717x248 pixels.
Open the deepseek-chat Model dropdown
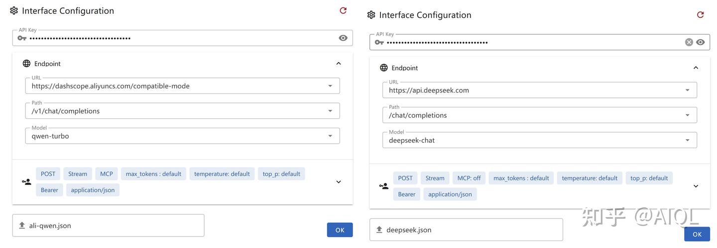[x=688, y=140]
